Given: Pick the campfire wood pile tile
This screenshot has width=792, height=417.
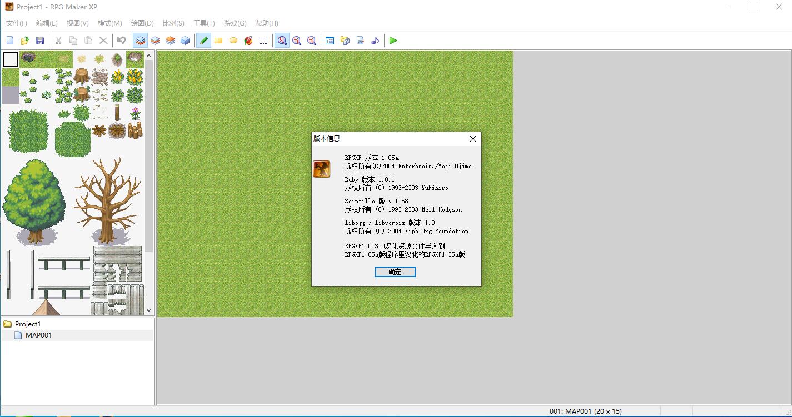Looking at the screenshot, I should 117,130.
